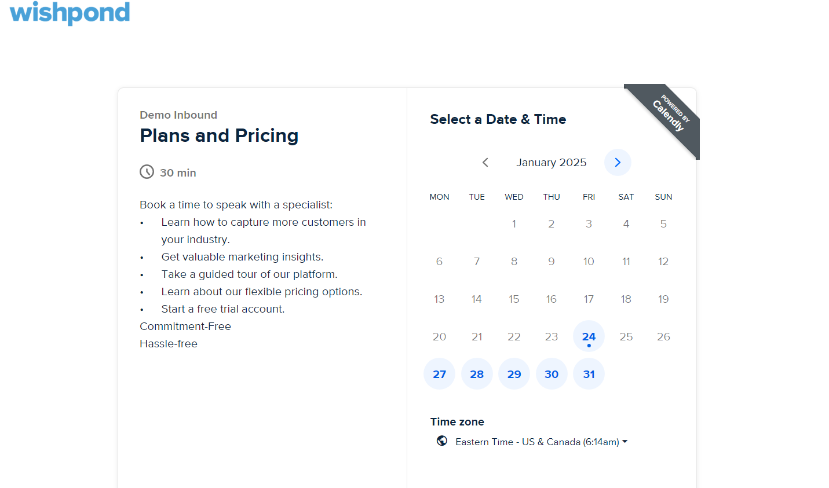Pick January 30 from available dates
This screenshot has height=488, width=829.
tap(552, 373)
